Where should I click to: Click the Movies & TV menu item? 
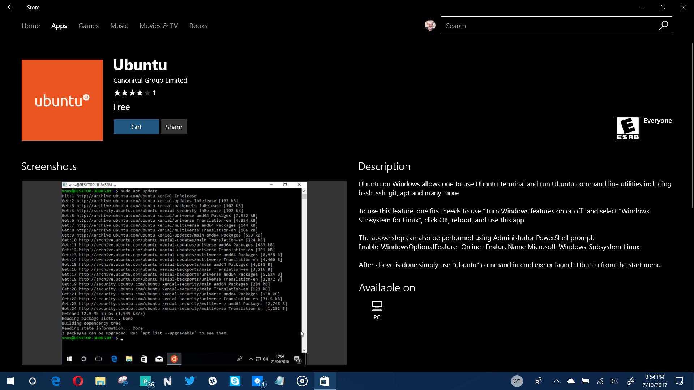(159, 26)
